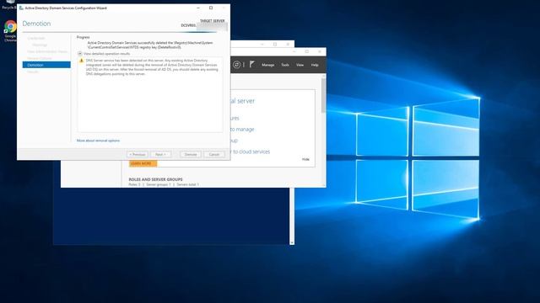Click the 'to manage' link in Server Manager
Image resolution: width=540 pixels, height=303 pixels.
point(242,129)
